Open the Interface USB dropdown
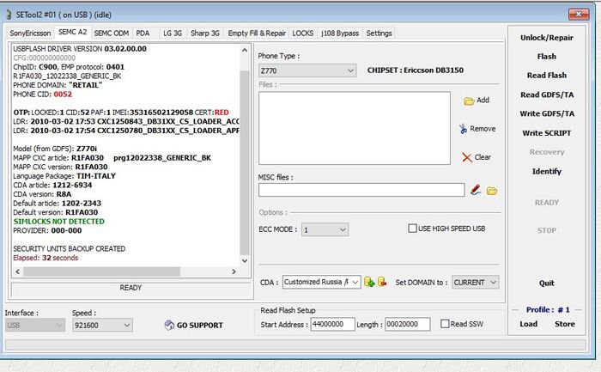This screenshot has height=372, width=601. [35, 326]
